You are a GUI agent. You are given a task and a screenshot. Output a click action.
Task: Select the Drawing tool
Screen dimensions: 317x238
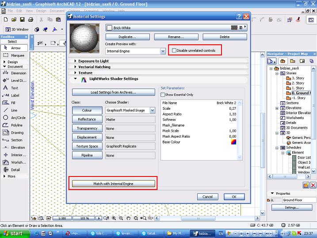pyautogui.click(x=15, y=133)
